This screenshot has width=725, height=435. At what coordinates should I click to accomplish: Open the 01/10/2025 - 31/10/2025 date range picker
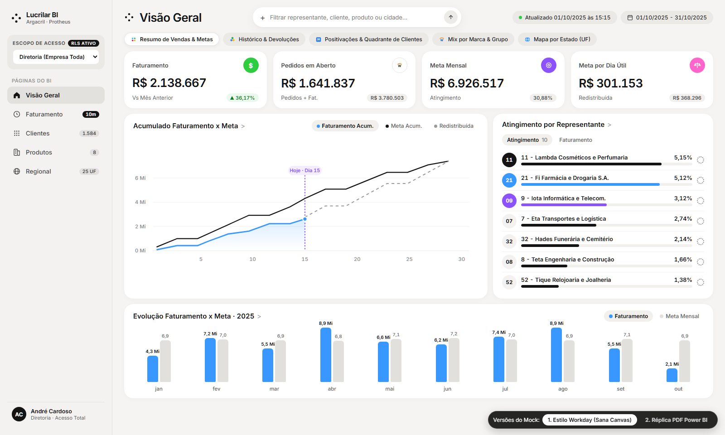tap(667, 18)
